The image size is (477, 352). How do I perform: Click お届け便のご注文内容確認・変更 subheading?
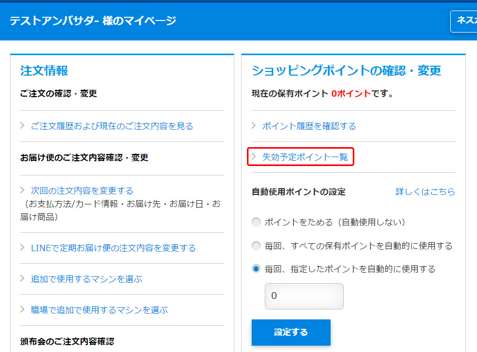(84, 158)
